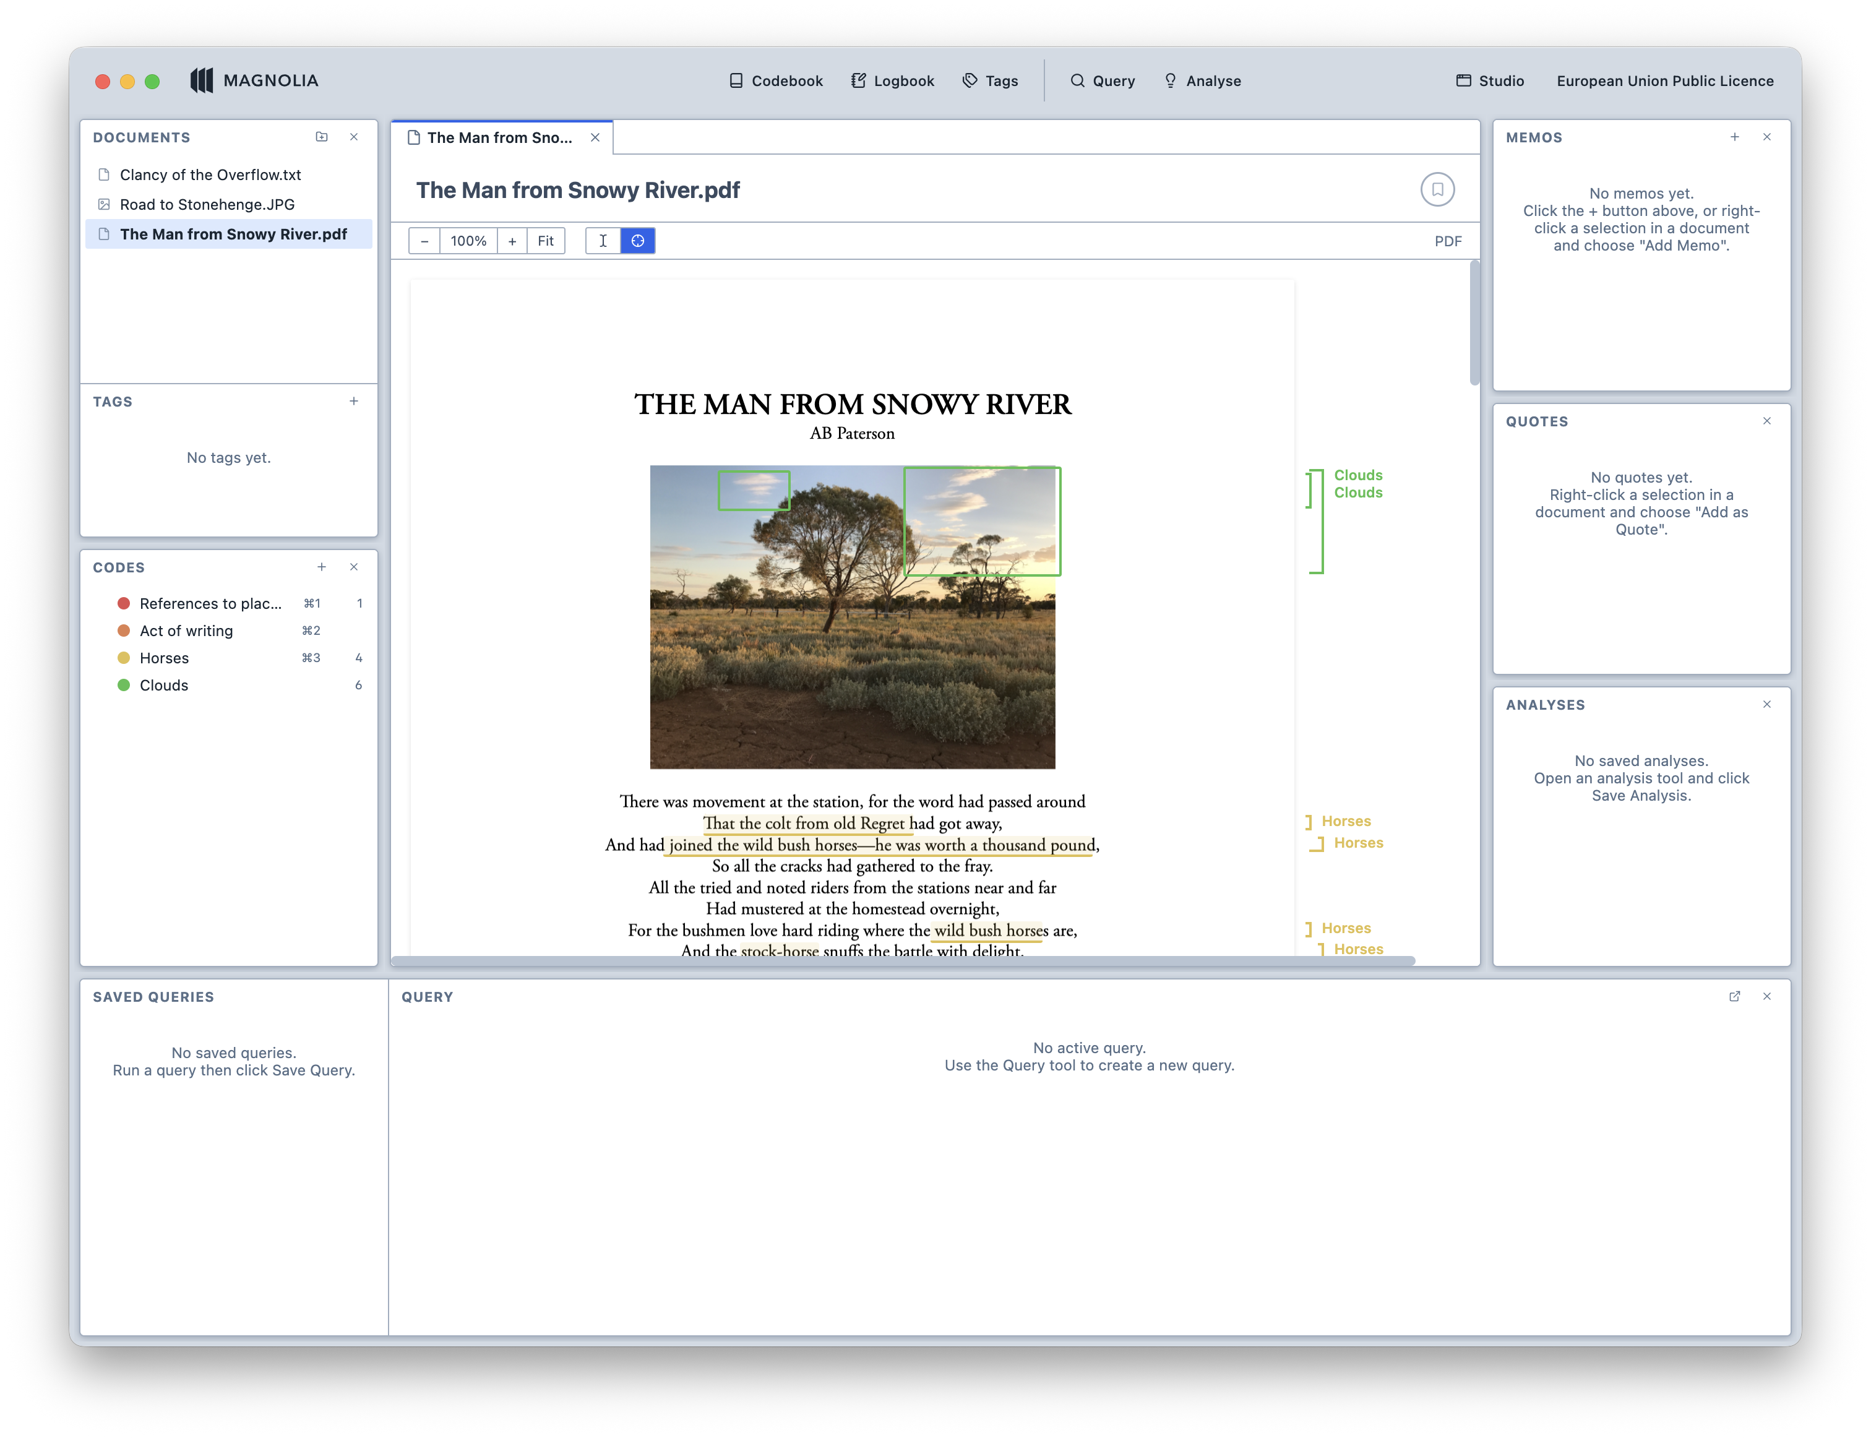
Task: Add a new tag with the plus icon
Action: pyautogui.click(x=353, y=402)
